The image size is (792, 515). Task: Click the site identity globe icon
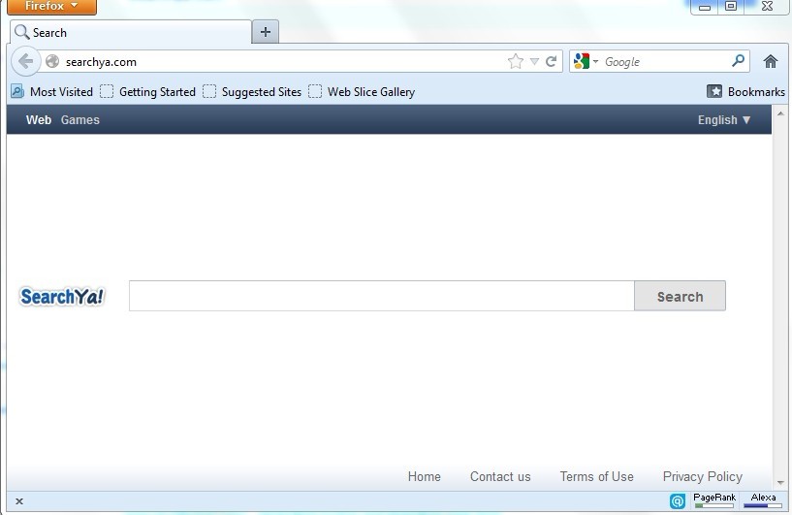52,62
